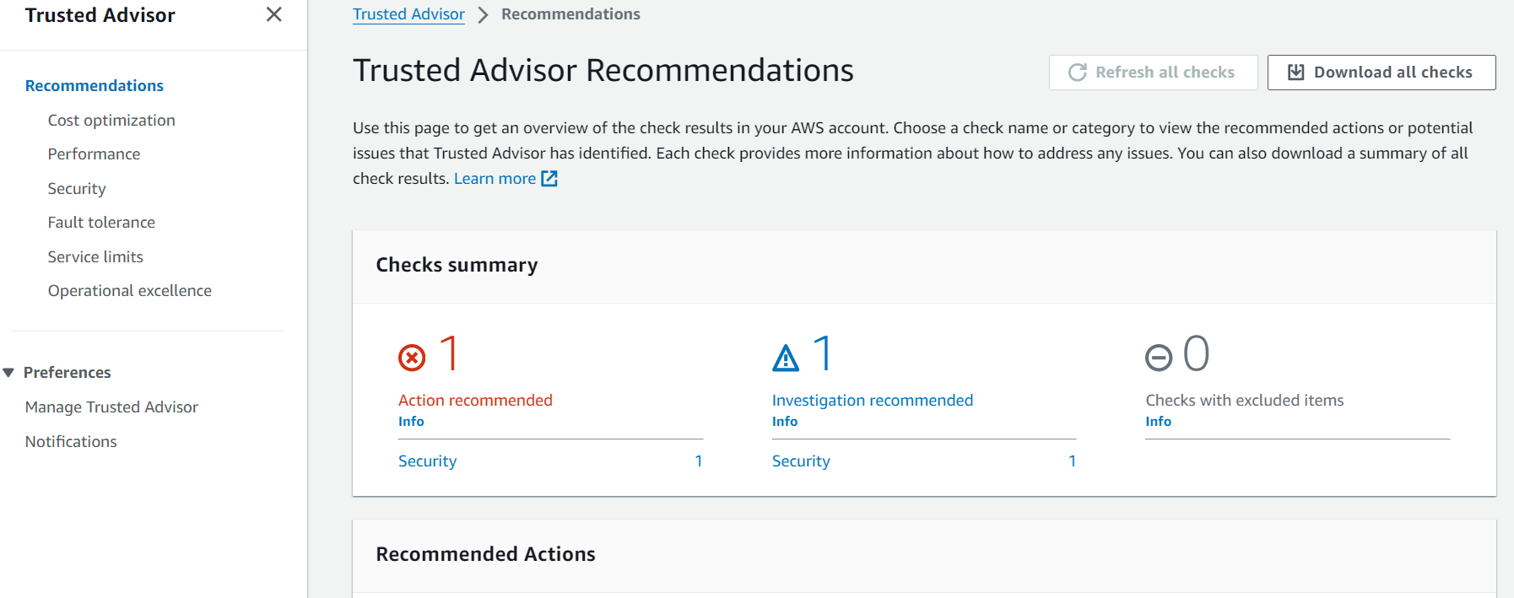Go to the Trusted Advisor breadcrumb link
This screenshot has width=1514, height=598.
coord(408,14)
